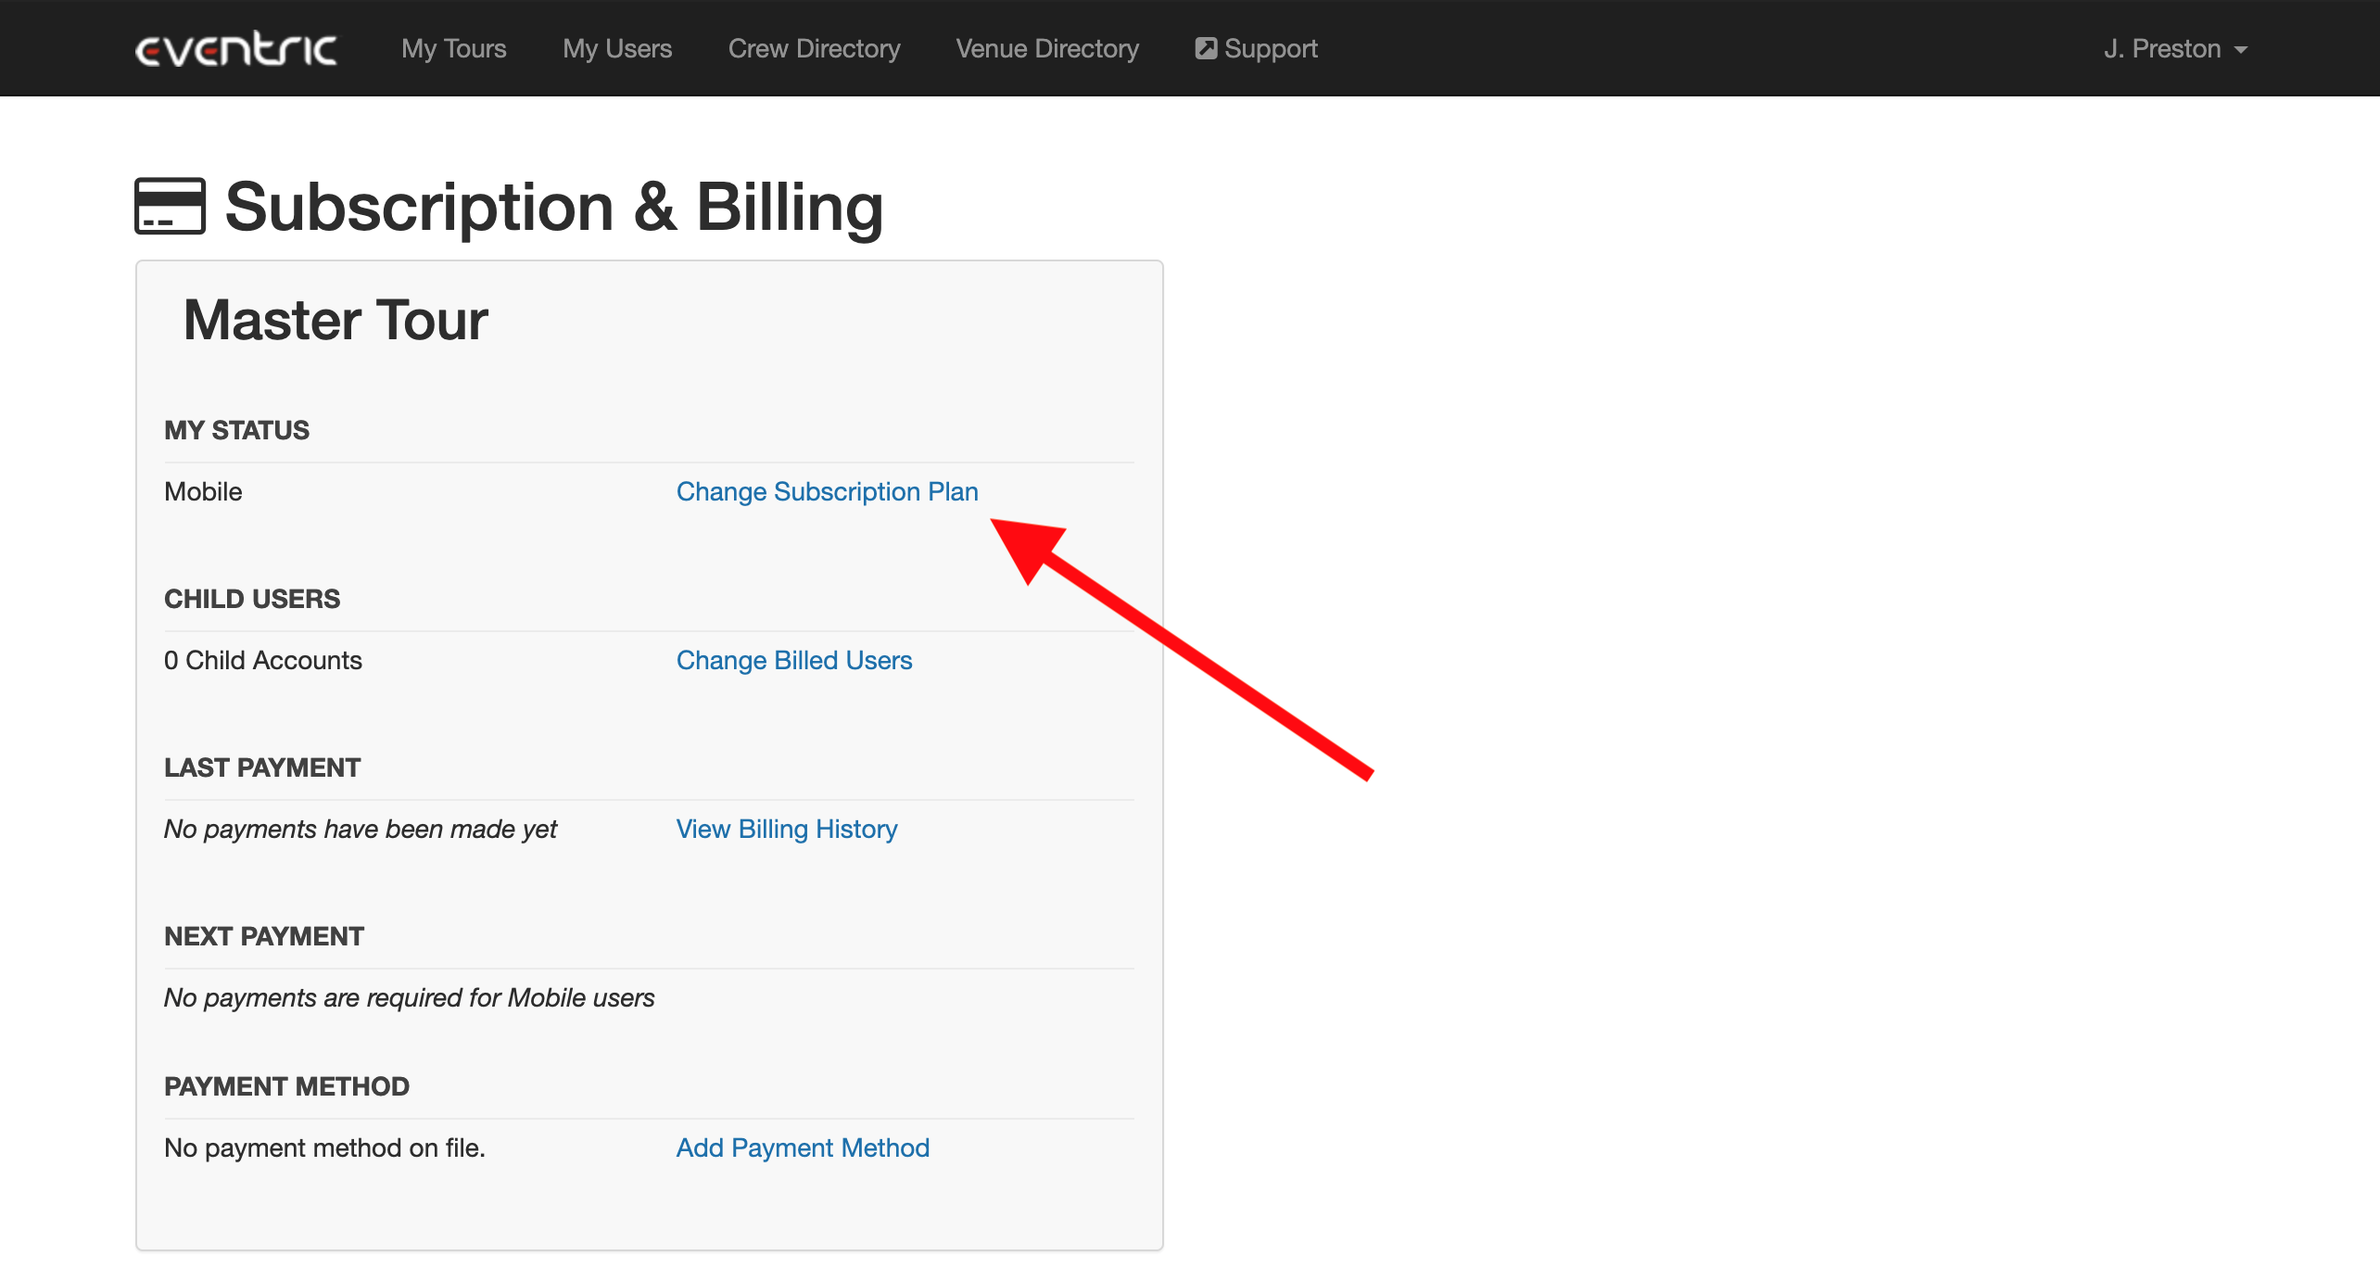Image resolution: width=2380 pixels, height=1268 pixels.
Task: Click the credit card billing icon
Action: (171, 206)
